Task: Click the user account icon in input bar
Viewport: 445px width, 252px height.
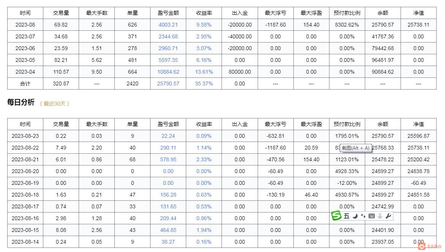Action: 380,216
